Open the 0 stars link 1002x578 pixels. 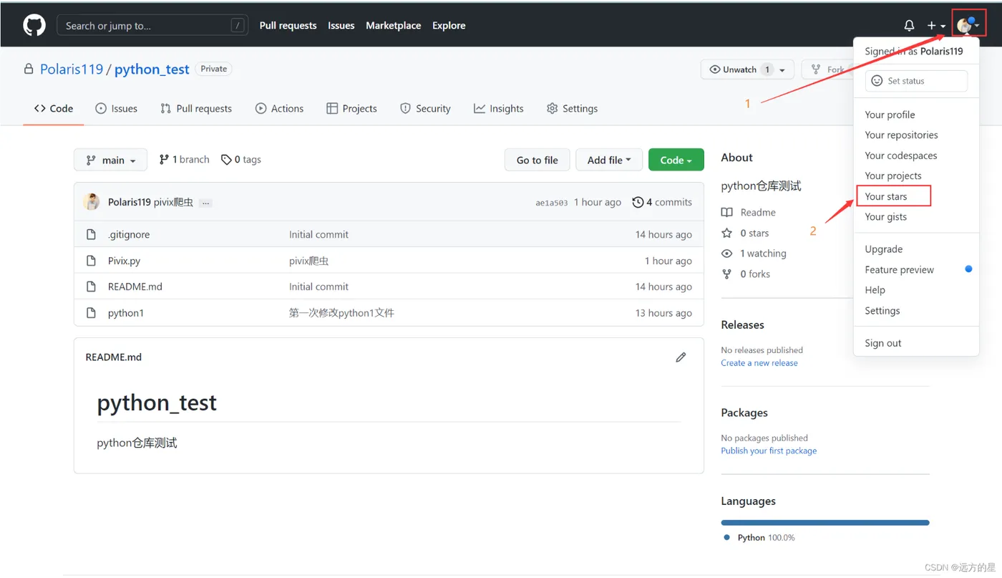(x=745, y=233)
